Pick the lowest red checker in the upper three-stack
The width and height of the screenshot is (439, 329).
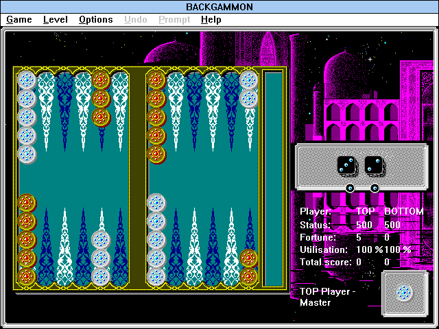[x=101, y=117]
